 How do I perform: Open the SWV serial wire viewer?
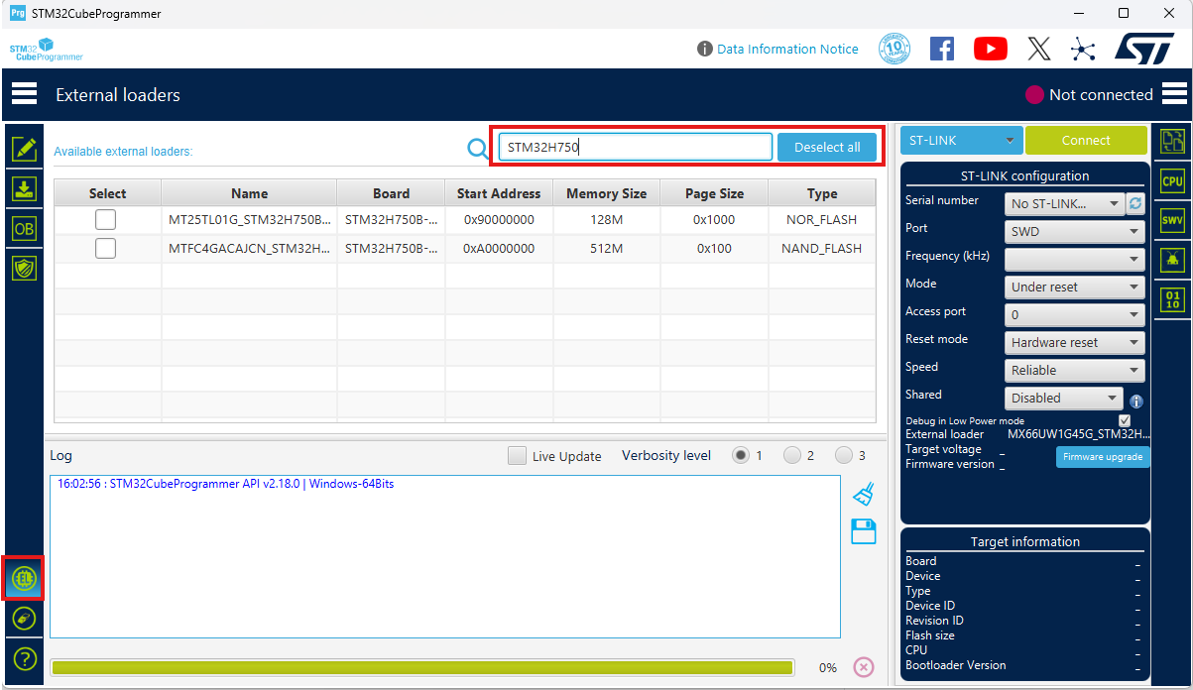(x=1173, y=220)
